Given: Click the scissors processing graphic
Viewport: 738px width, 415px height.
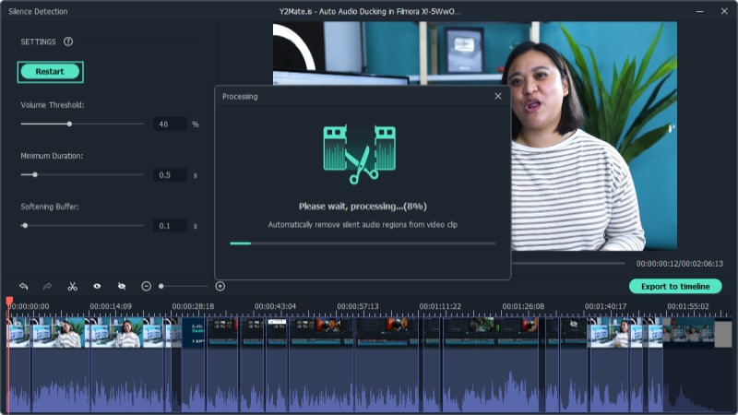Looking at the screenshot, I should [x=360, y=154].
